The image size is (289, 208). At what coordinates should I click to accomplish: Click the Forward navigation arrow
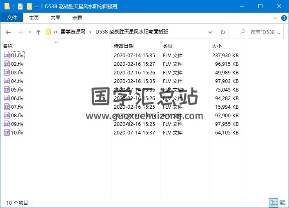click(20, 32)
